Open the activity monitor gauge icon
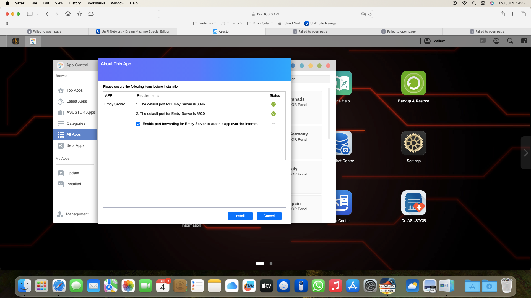Viewport: 531px width, 298px height. coord(496,41)
